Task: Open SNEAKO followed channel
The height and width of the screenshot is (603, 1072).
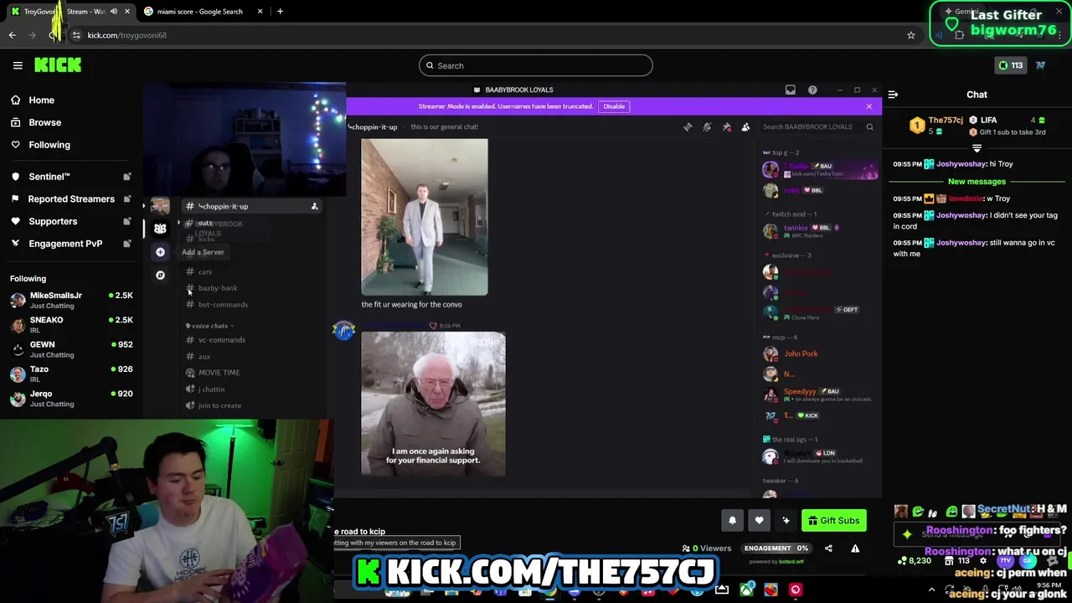Action: pyautogui.click(x=71, y=324)
